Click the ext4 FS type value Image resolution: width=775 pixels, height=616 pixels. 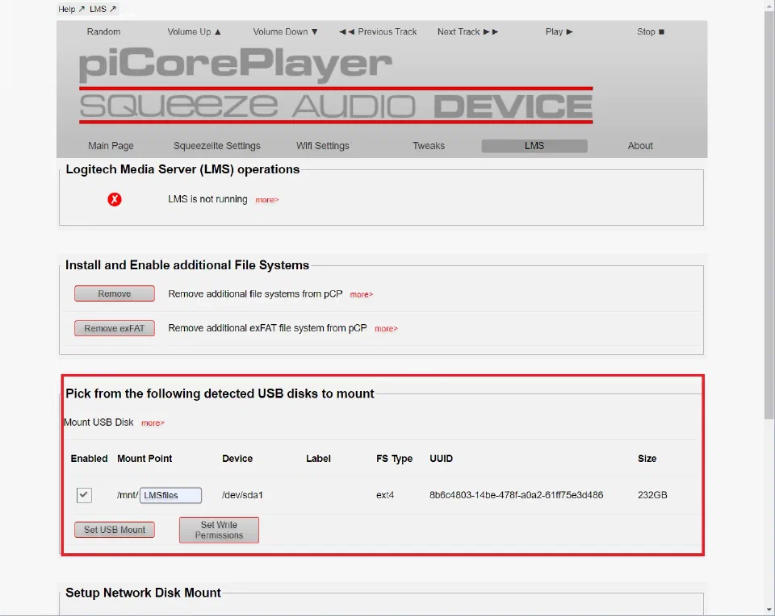tap(385, 495)
